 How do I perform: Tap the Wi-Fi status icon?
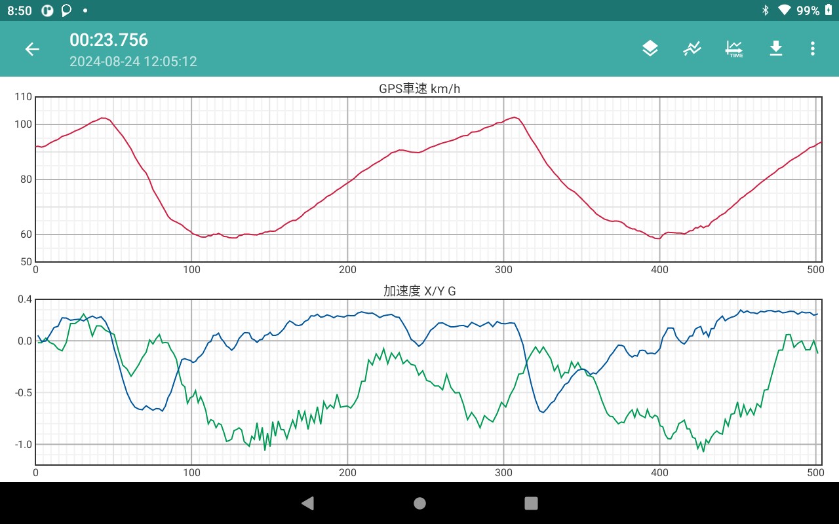click(784, 10)
